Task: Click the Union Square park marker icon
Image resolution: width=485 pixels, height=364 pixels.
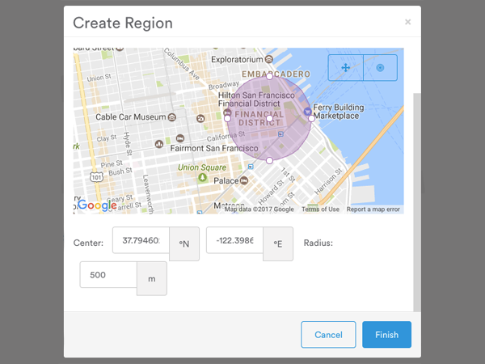Action: pyautogui.click(x=202, y=178)
